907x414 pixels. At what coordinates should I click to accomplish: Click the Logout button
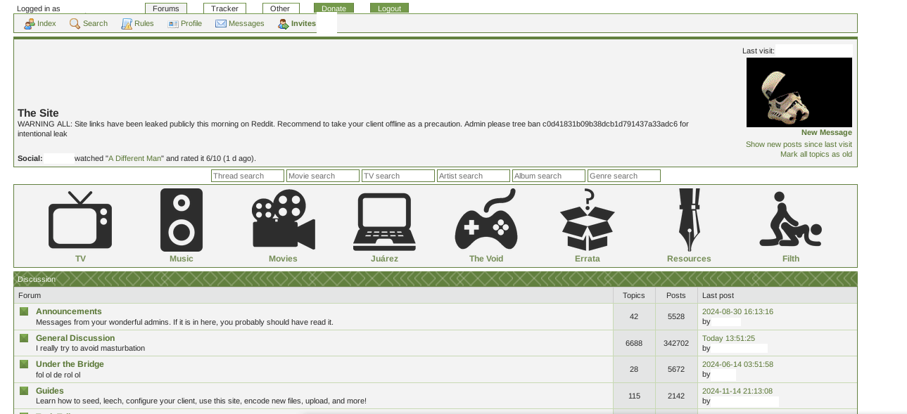coord(389,8)
